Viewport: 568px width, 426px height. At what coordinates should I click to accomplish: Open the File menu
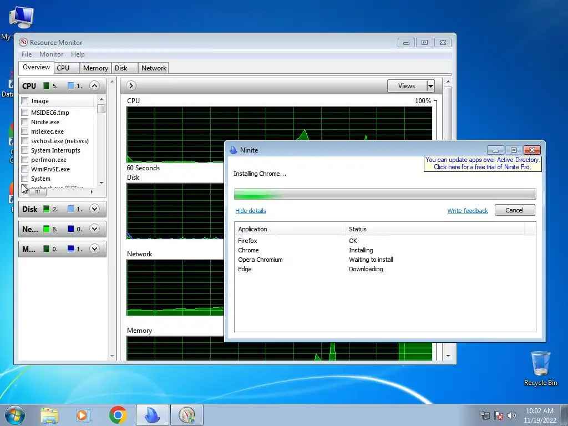tap(27, 54)
